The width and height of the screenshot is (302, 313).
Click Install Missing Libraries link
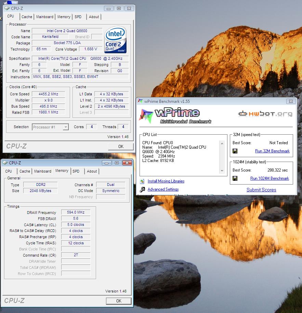coord(166,181)
